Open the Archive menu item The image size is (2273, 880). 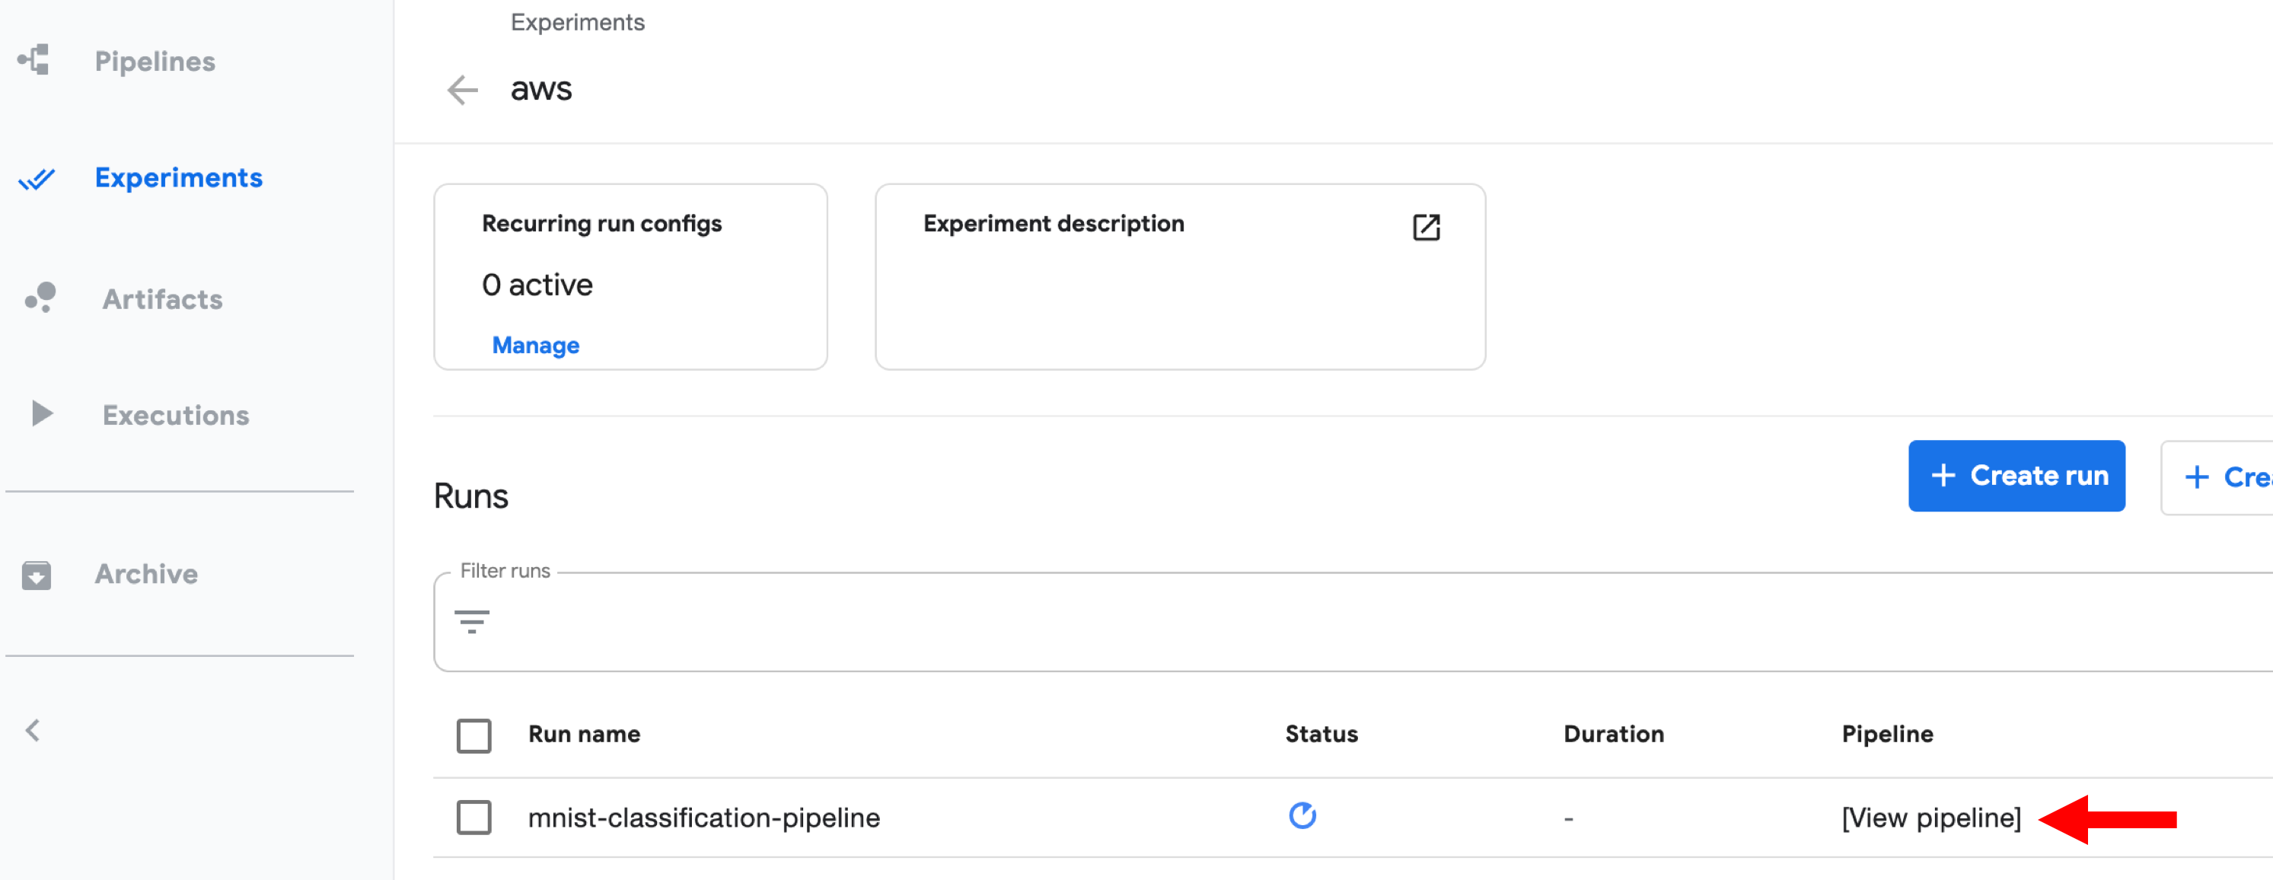[145, 574]
